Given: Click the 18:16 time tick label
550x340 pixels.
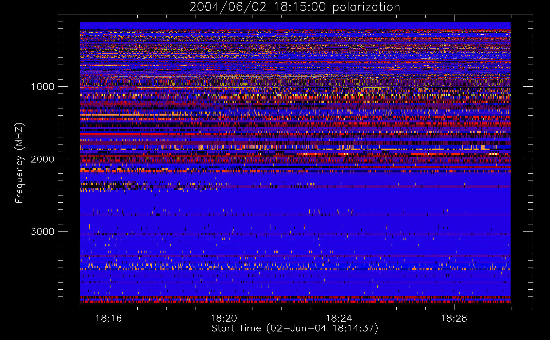Looking at the screenshot, I should pyautogui.click(x=108, y=318).
